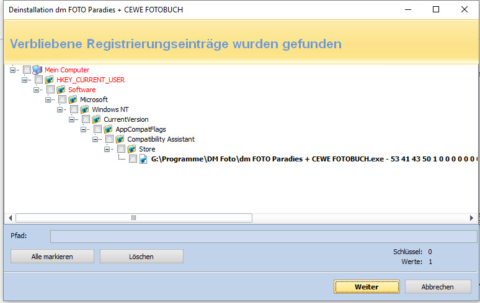Check the AppCompatFlags key checkbox
Viewport: 480px width, 303px height.
tap(97, 129)
